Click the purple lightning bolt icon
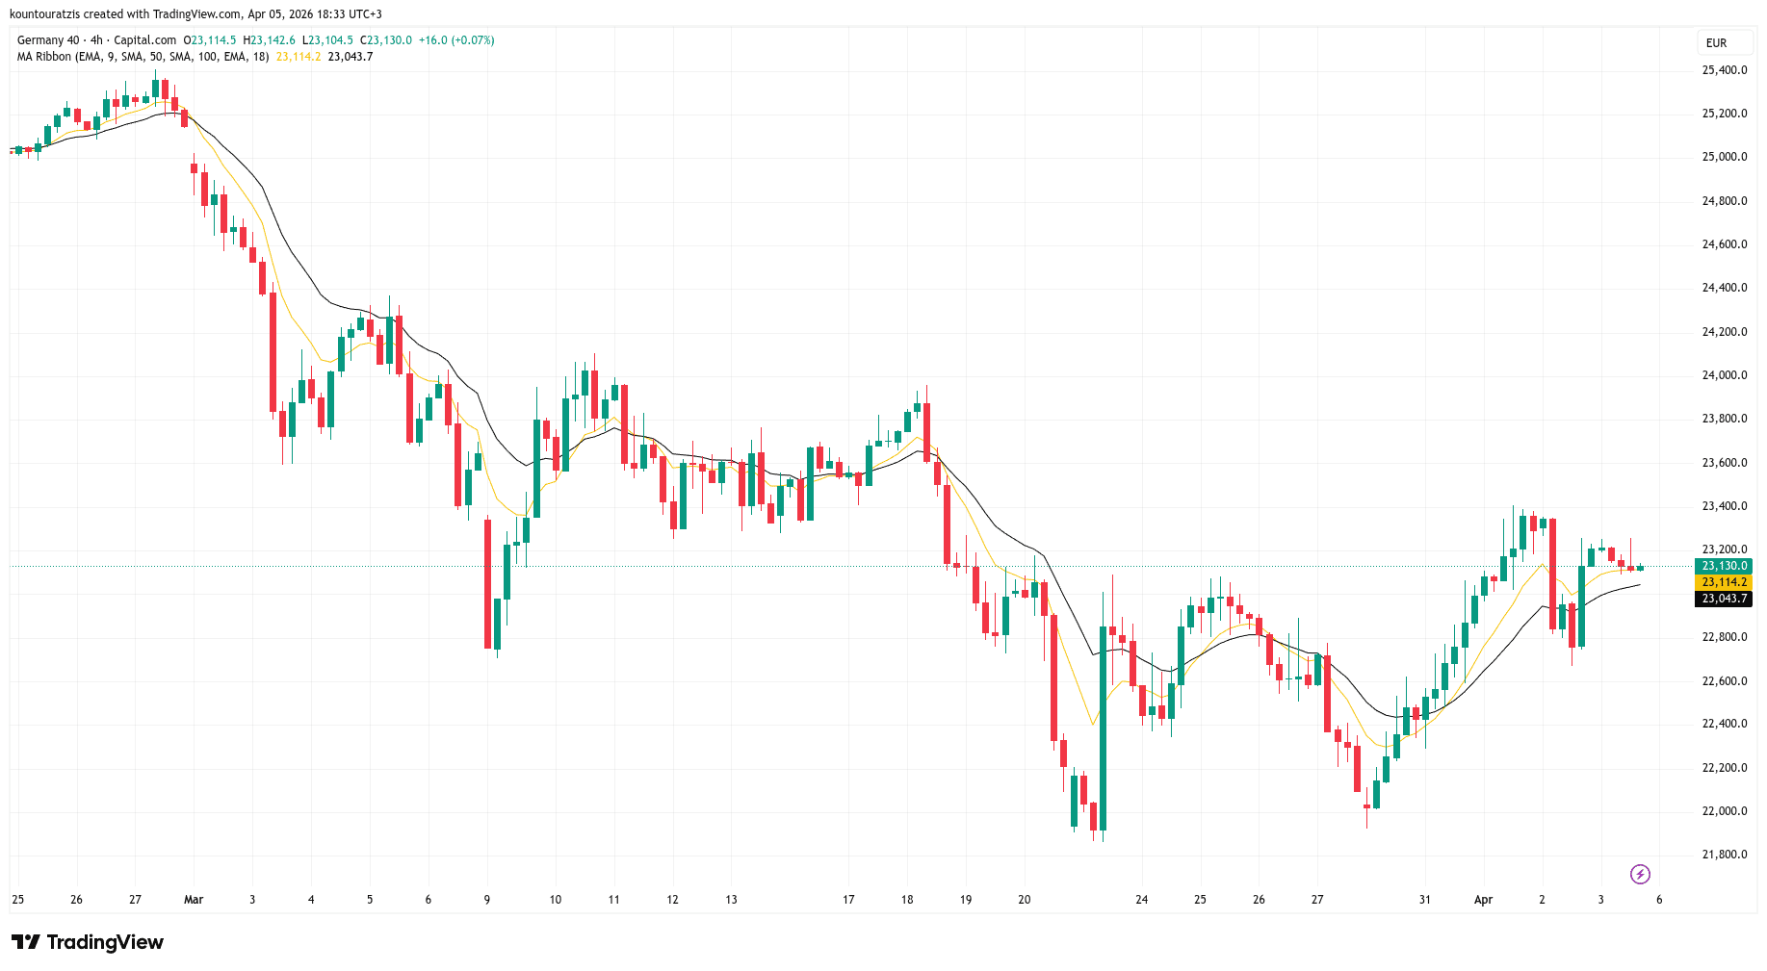 coord(1640,874)
